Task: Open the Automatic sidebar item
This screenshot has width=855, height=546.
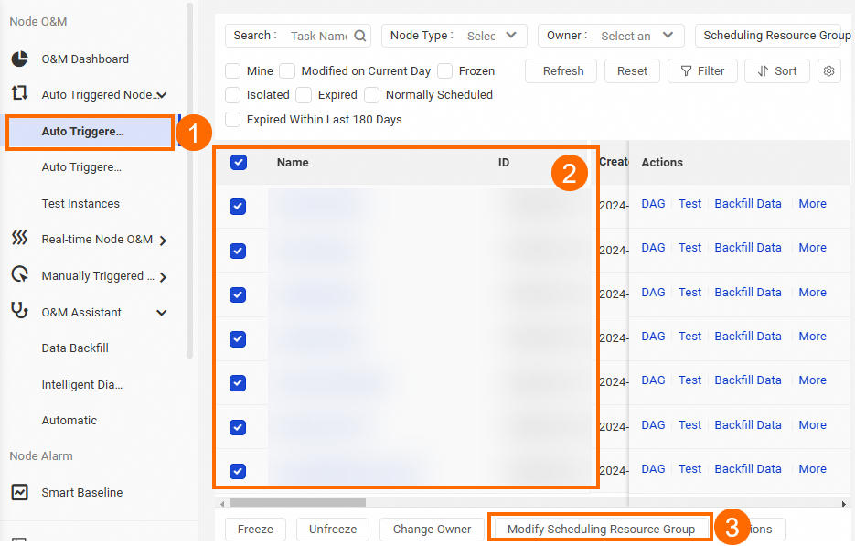Action: 69,421
